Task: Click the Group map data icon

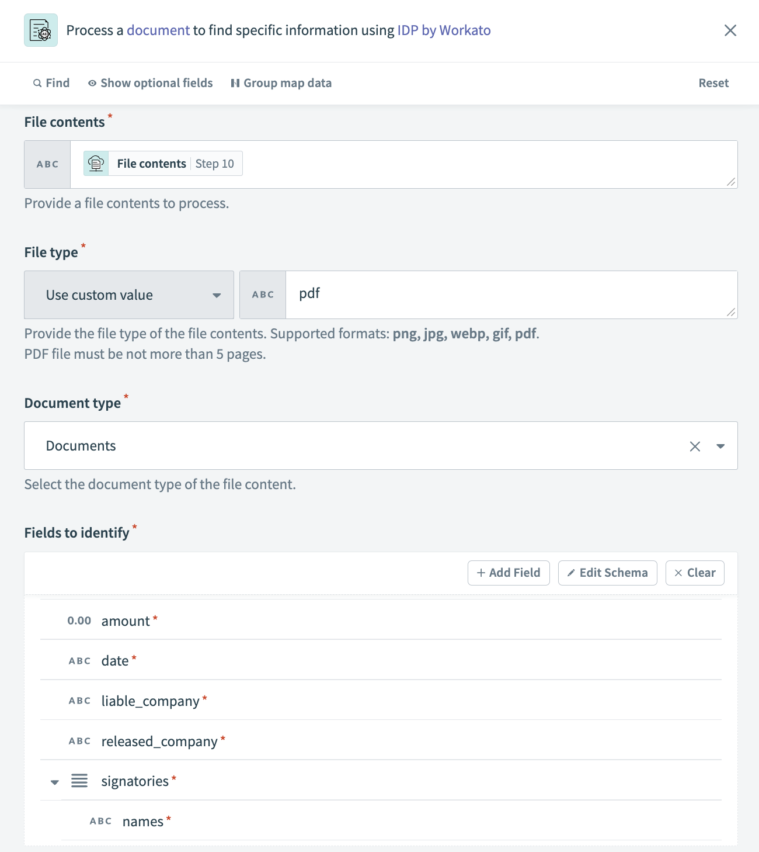Action: (x=235, y=83)
